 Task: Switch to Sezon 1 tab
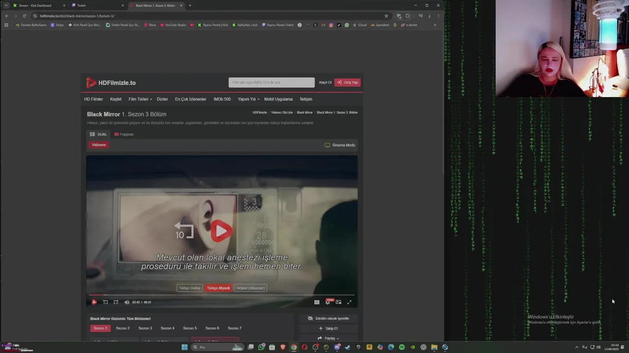(100, 328)
